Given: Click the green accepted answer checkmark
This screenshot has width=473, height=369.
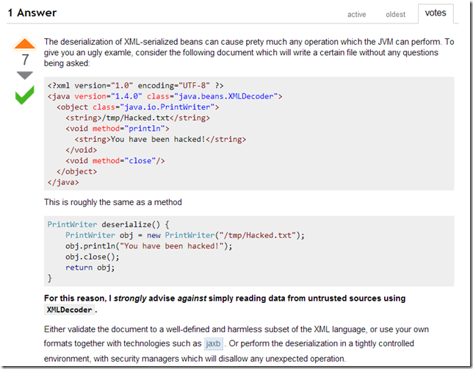Looking at the screenshot, I should pyautogui.click(x=25, y=95).
